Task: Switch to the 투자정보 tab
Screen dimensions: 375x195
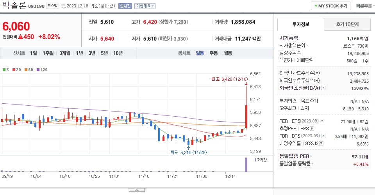Action: tap(301, 24)
